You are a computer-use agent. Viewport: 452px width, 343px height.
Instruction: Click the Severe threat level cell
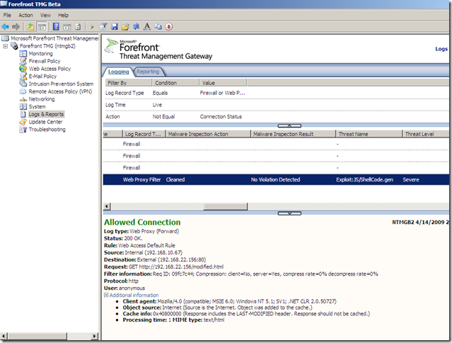tap(411, 179)
